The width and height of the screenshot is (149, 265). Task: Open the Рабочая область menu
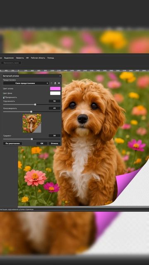[38, 58]
